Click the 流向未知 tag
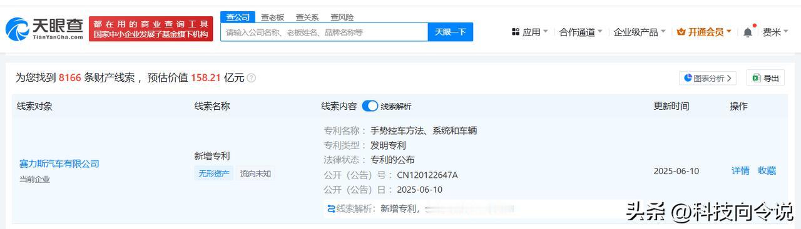This screenshot has height=229, width=801. [x=255, y=173]
